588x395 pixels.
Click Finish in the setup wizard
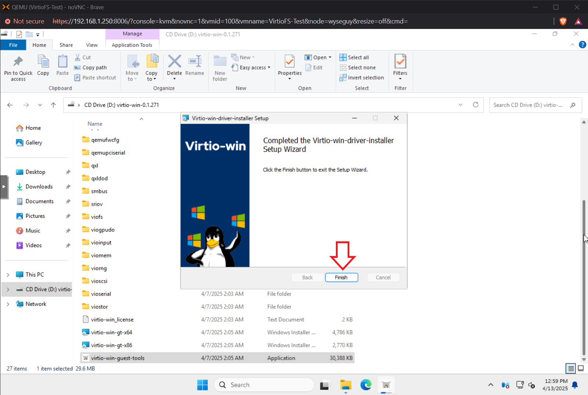tap(341, 277)
